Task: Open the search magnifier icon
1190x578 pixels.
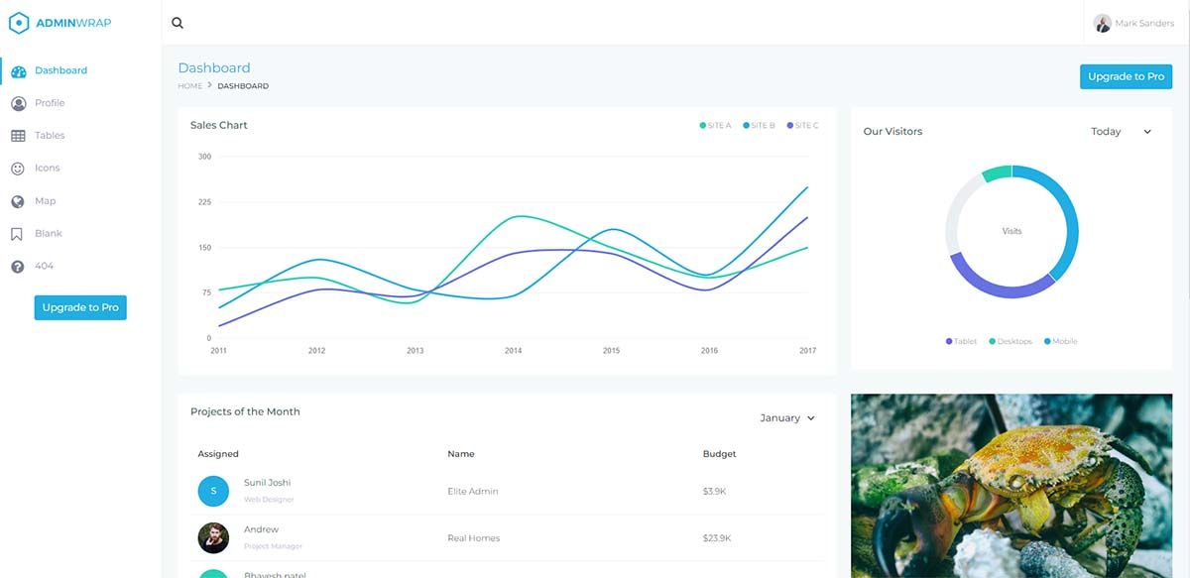Action: click(178, 23)
